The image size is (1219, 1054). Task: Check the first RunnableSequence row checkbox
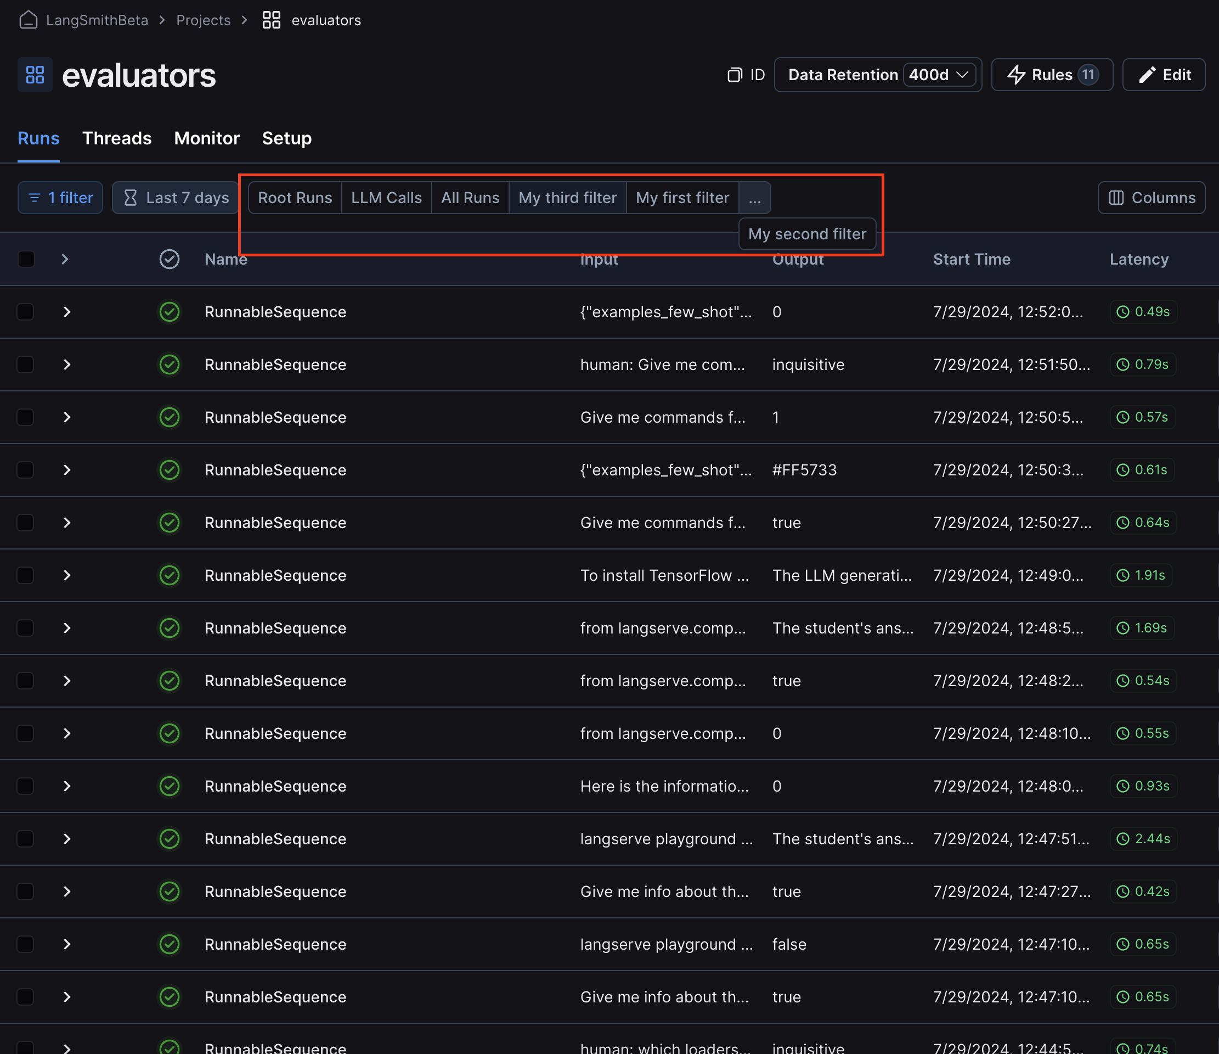[x=25, y=312]
